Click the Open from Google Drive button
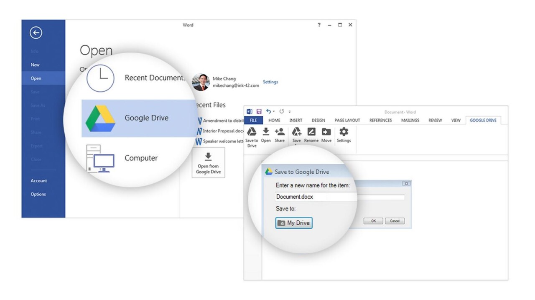Viewport: 535px width, 300px height. (208, 162)
